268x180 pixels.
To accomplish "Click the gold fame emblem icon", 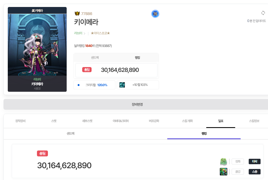I will coord(77,14).
